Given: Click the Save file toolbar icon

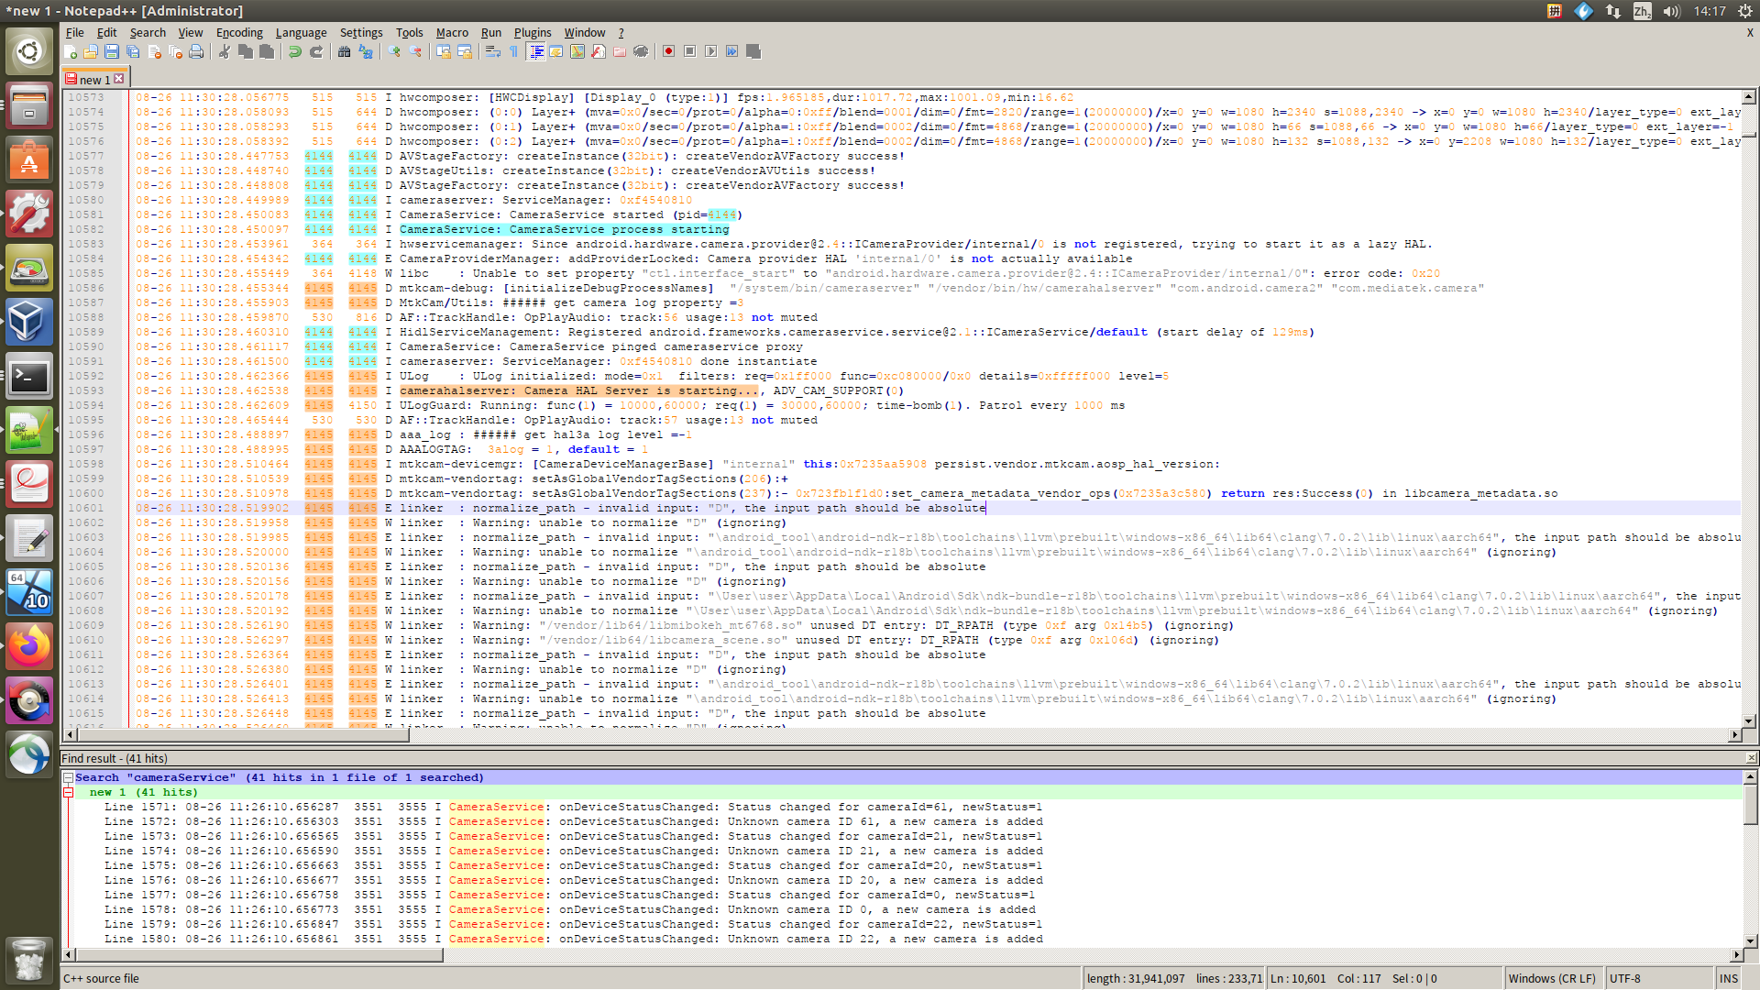Looking at the screenshot, I should point(112,52).
